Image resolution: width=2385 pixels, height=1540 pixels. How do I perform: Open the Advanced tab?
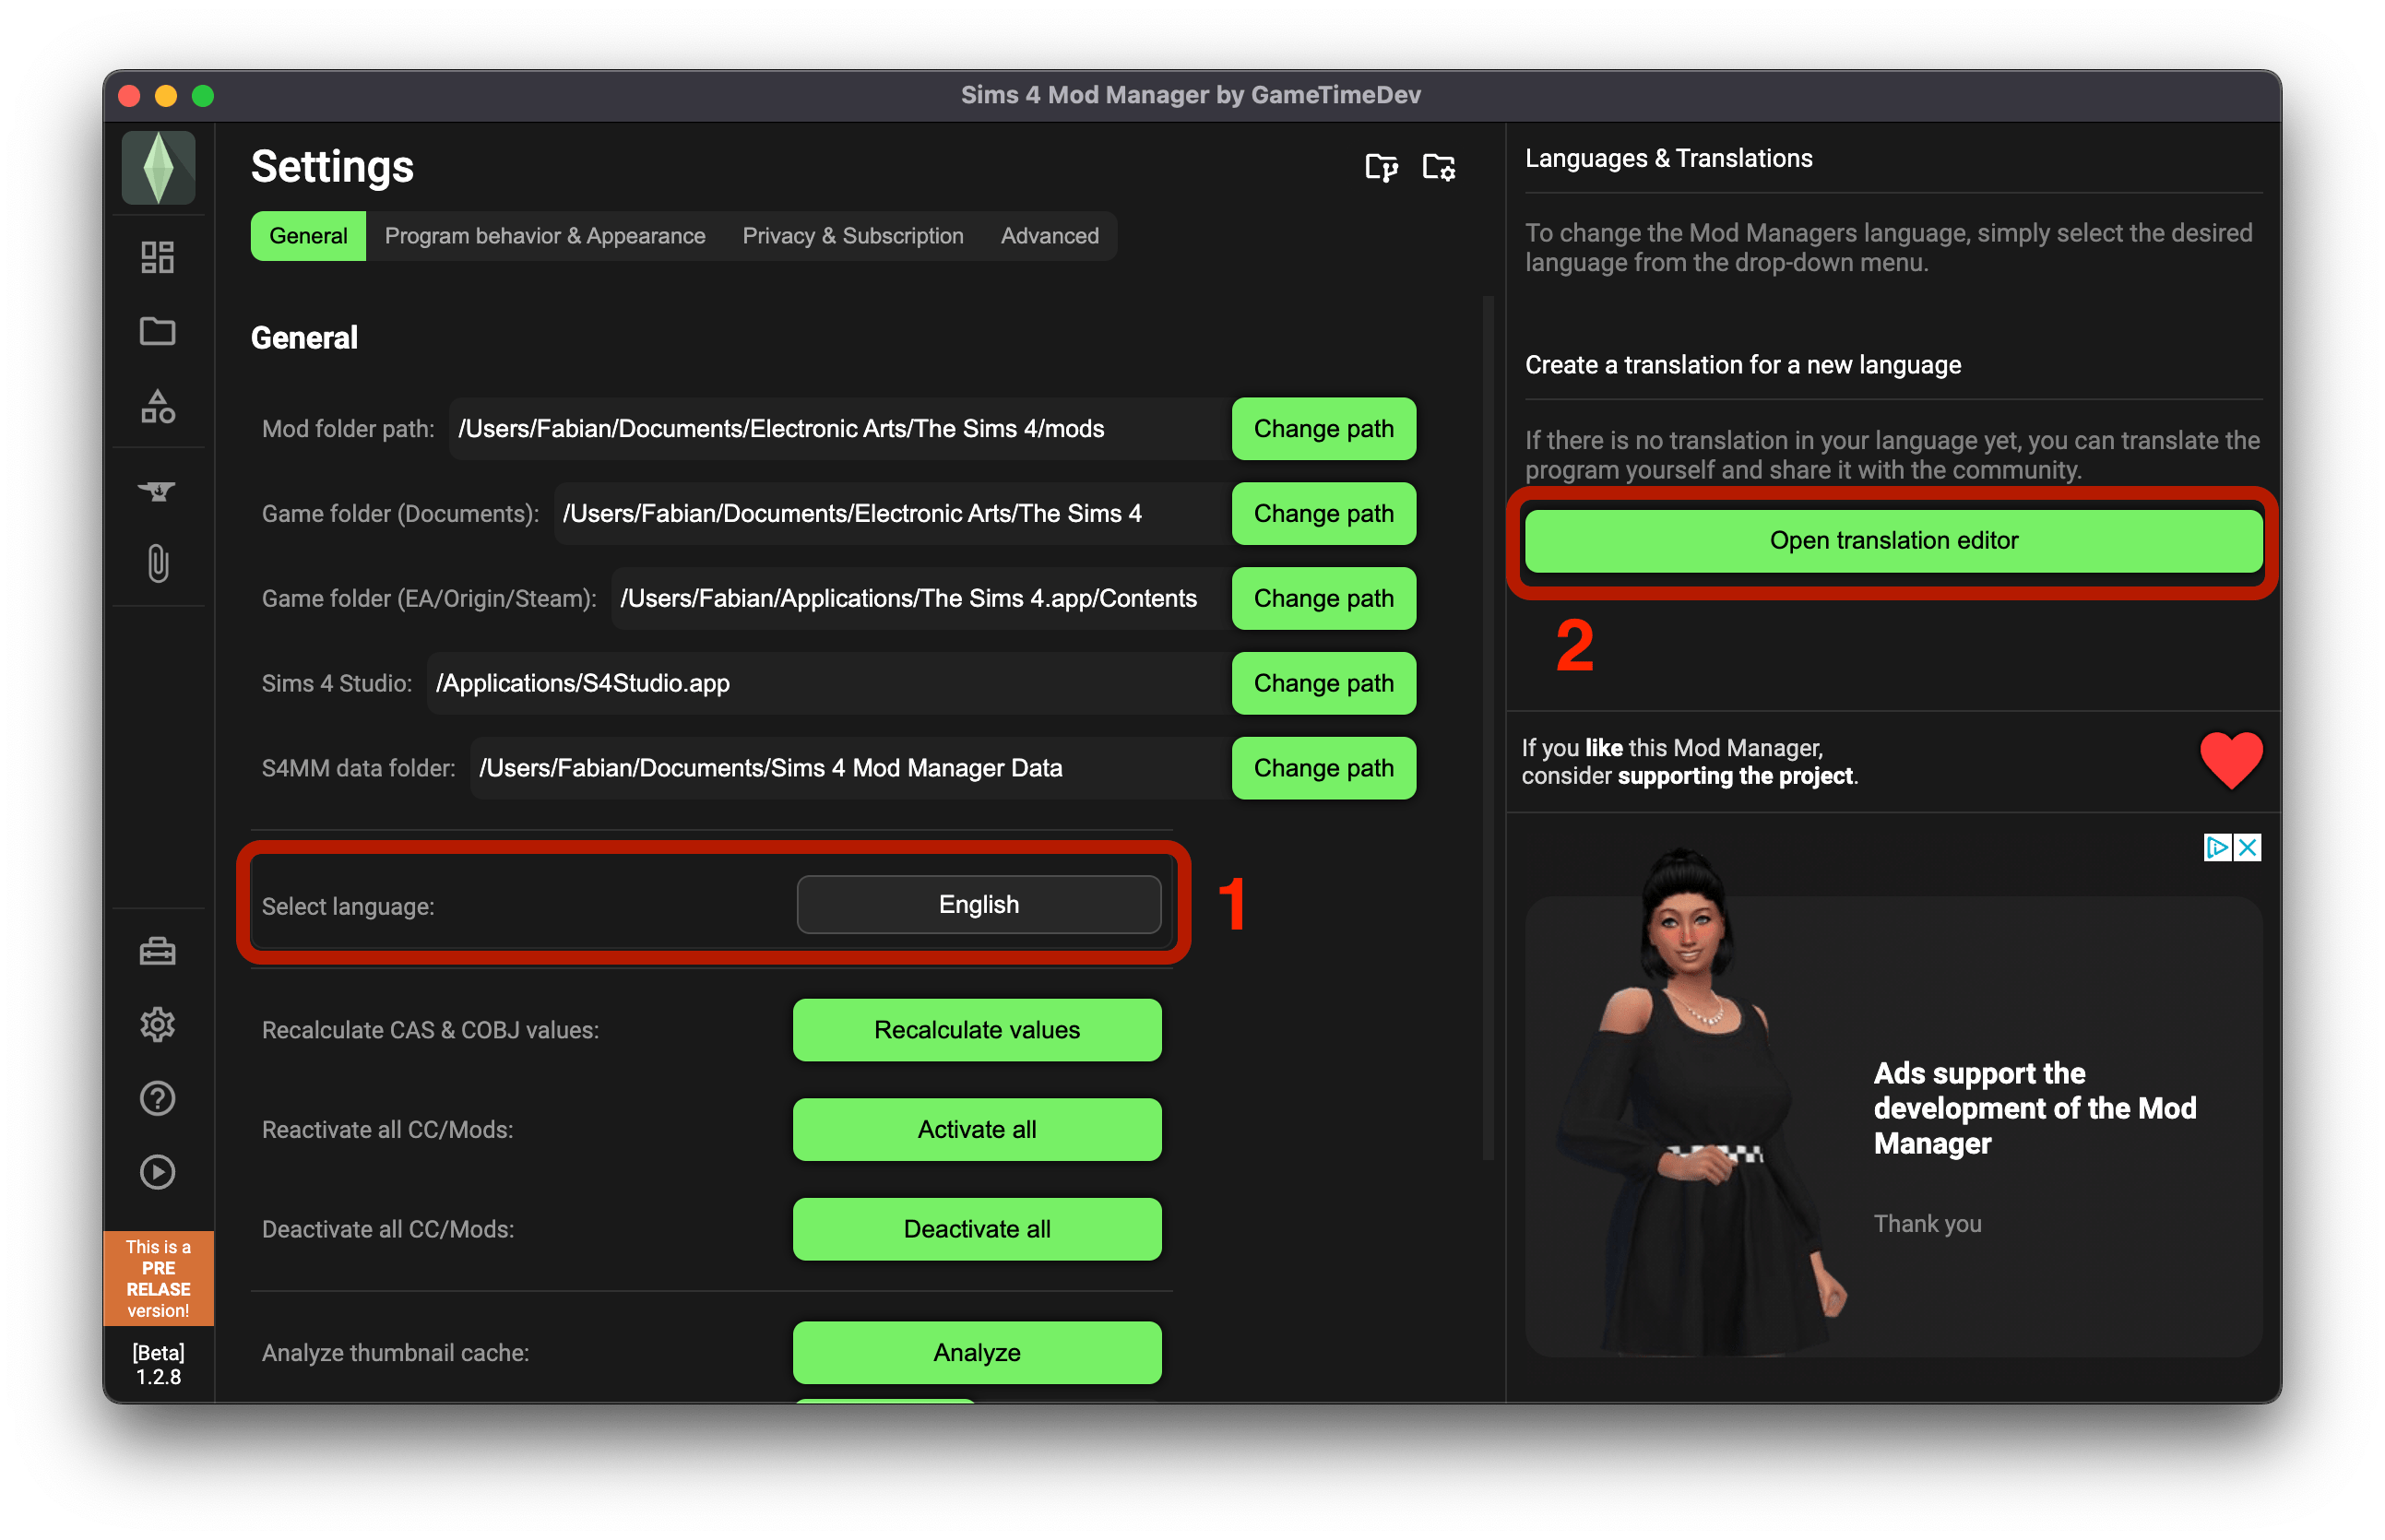coord(1049,236)
